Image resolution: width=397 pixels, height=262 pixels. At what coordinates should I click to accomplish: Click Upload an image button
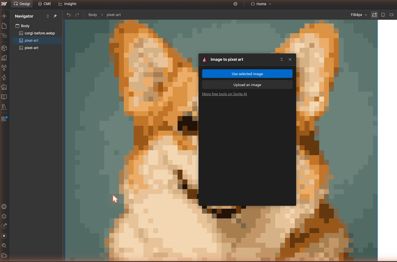click(x=247, y=85)
